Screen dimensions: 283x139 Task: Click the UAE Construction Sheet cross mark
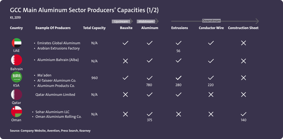(x=244, y=43)
